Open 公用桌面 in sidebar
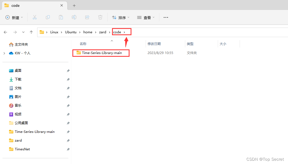This screenshot has height=164, width=288. 18,123
